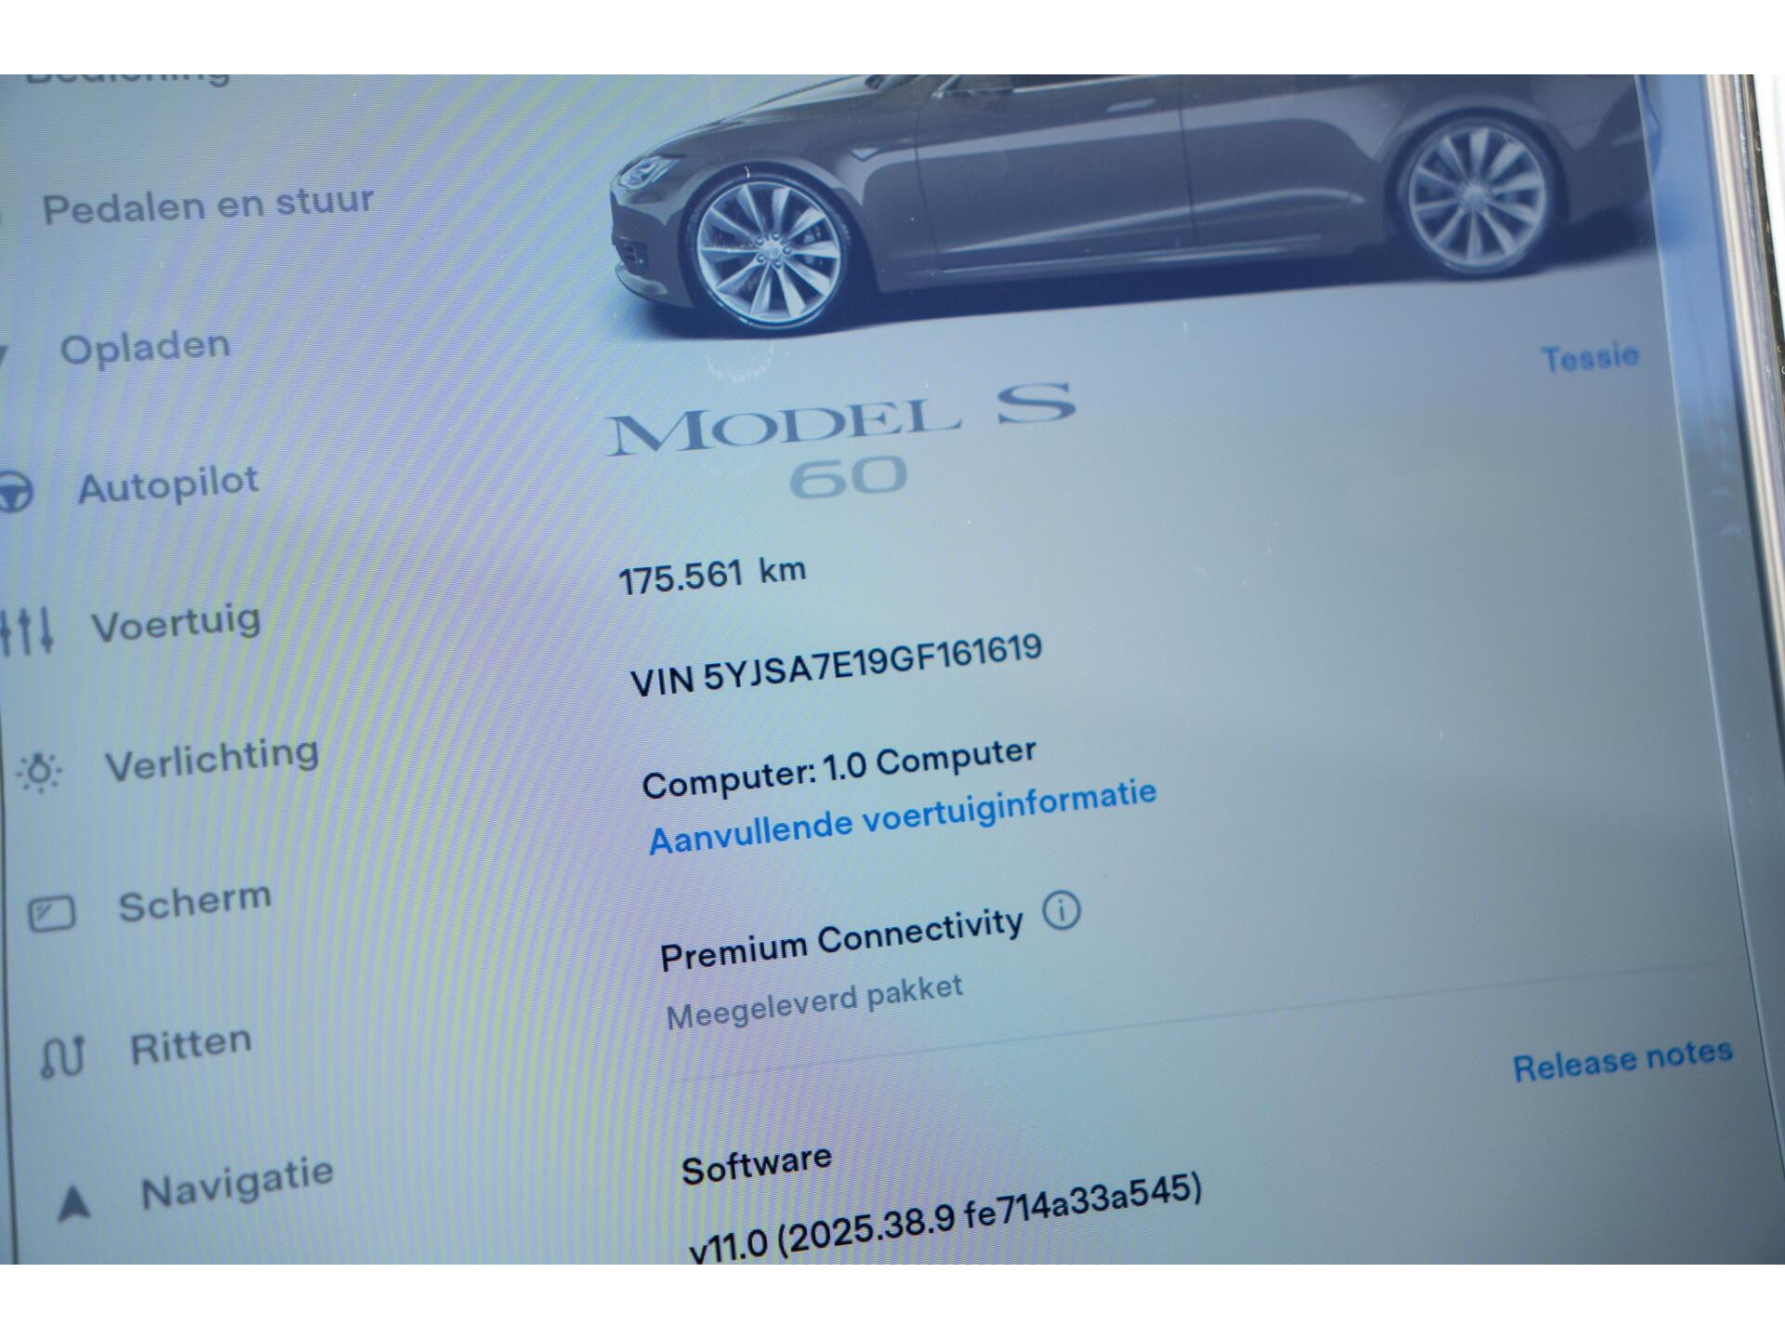Open the Ritten section
This screenshot has width=1785, height=1339.
click(x=192, y=1046)
